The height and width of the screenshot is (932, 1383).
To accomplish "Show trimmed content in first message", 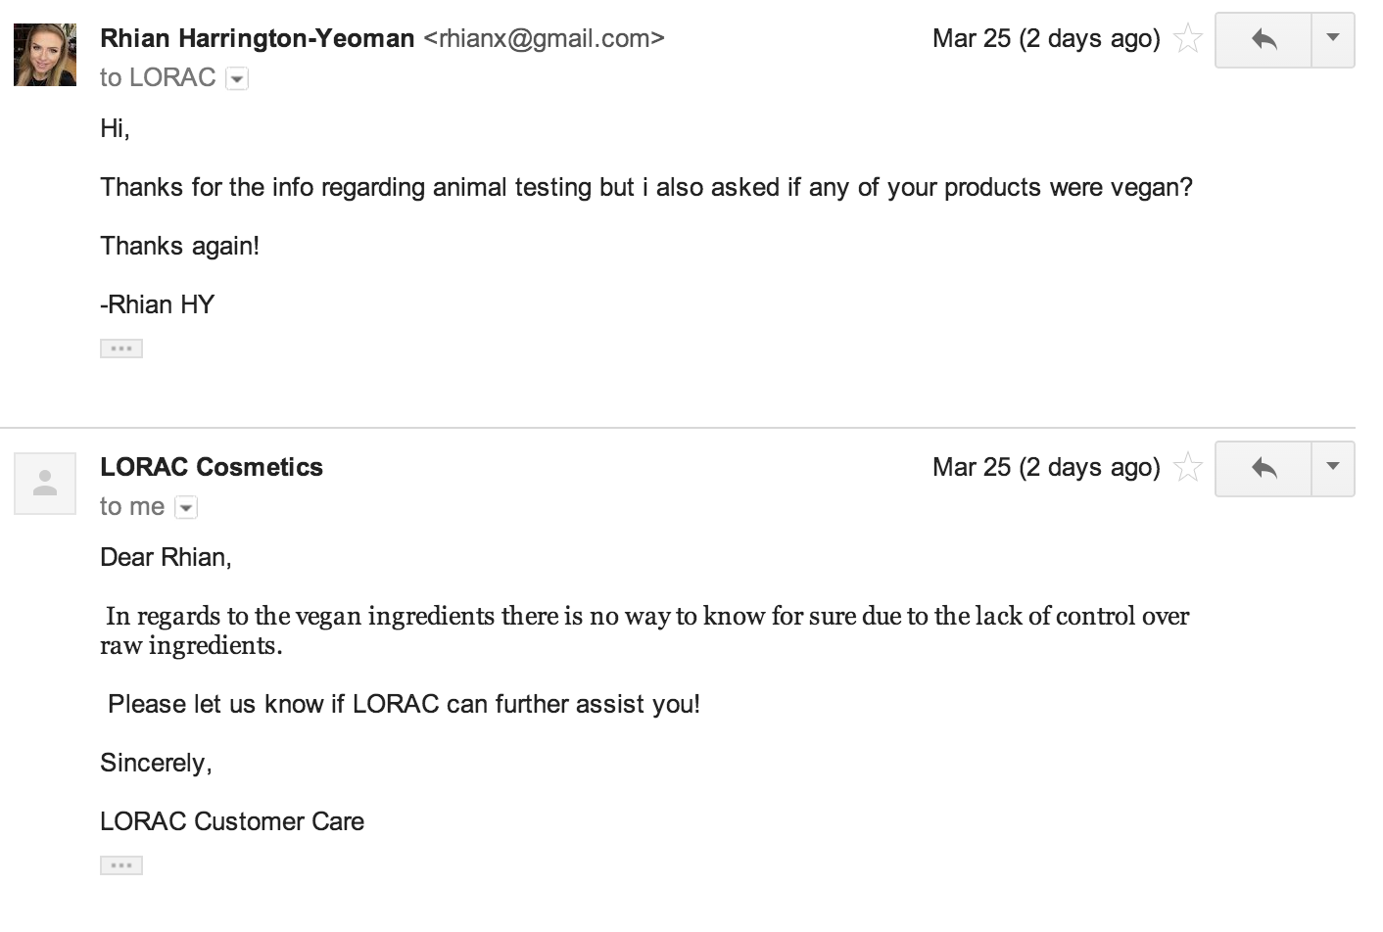I will [x=121, y=349].
